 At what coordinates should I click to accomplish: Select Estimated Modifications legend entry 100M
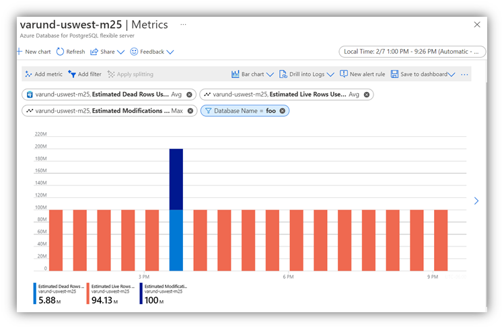click(164, 293)
